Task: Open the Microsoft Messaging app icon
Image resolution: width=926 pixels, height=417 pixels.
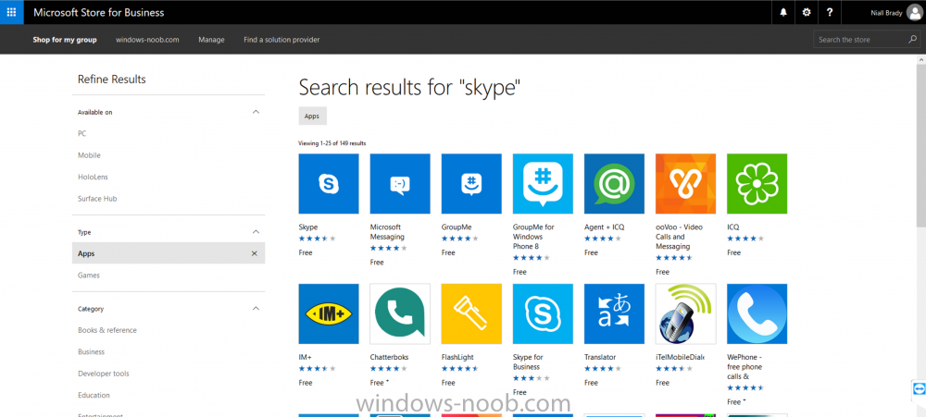Action: [400, 183]
